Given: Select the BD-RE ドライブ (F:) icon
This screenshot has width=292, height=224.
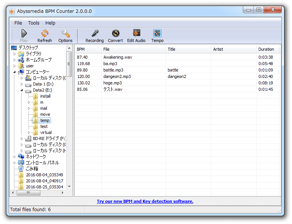Looking at the screenshot, I should pyautogui.click(x=28, y=138).
